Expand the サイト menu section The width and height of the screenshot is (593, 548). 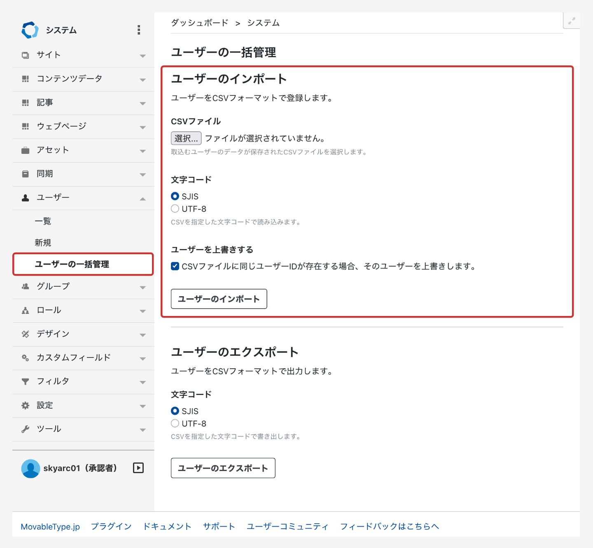[x=142, y=56]
